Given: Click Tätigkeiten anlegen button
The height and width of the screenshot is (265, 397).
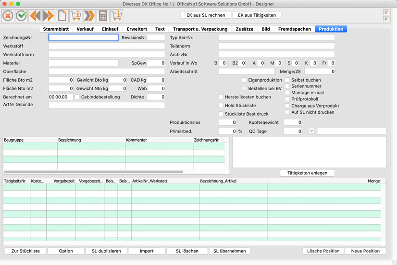Looking at the screenshot, I should tap(308, 173).
